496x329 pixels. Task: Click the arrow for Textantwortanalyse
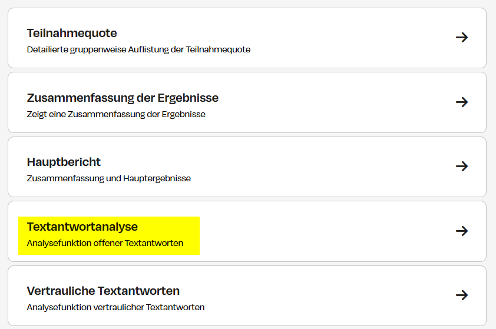coord(462,231)
